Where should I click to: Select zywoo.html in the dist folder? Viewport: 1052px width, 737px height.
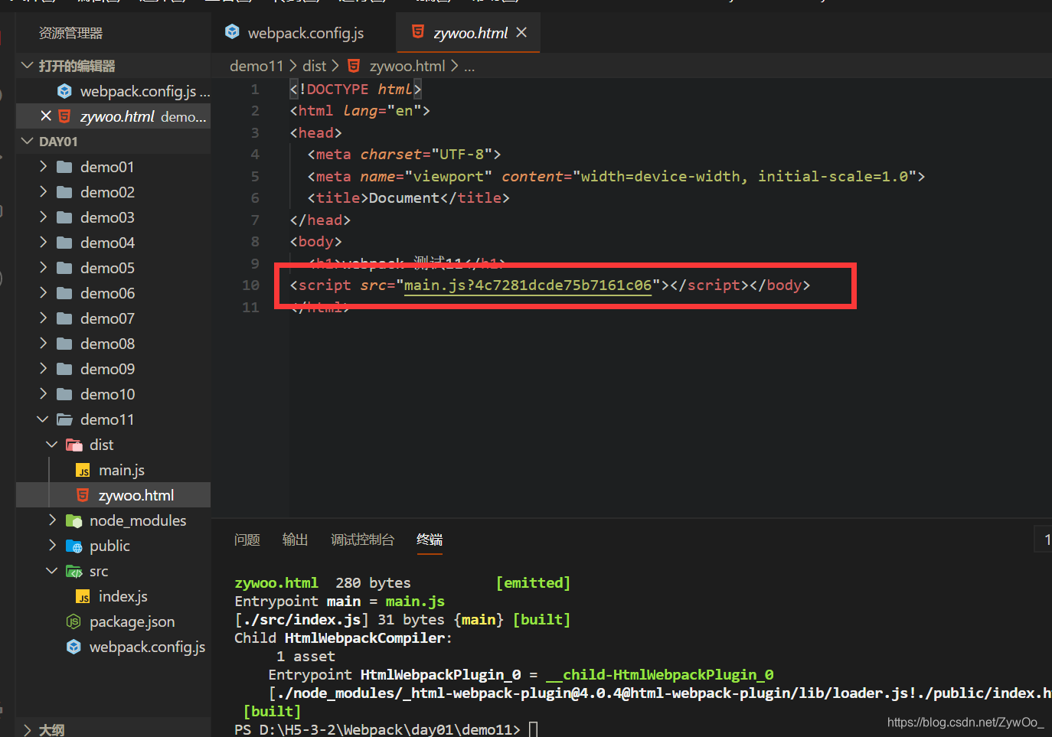pyautogui.click(x=113, y=495)
